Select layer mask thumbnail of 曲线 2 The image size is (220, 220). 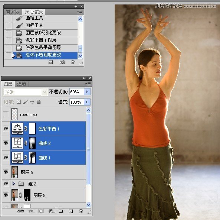click(x=32, y=143)
